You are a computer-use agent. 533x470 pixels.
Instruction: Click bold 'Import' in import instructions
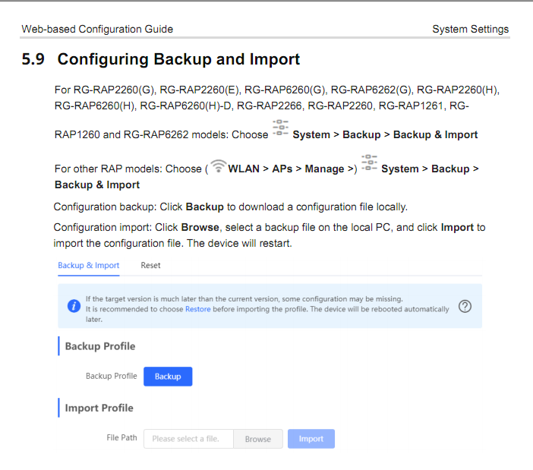(457, 227)
